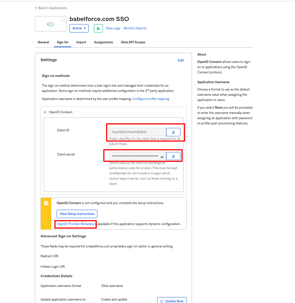Click the 'Redirect URI' label
The width and height of the screenshot is (295, 303).
50,256
